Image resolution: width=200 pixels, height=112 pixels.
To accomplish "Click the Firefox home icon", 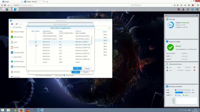I will coord(185,5).
